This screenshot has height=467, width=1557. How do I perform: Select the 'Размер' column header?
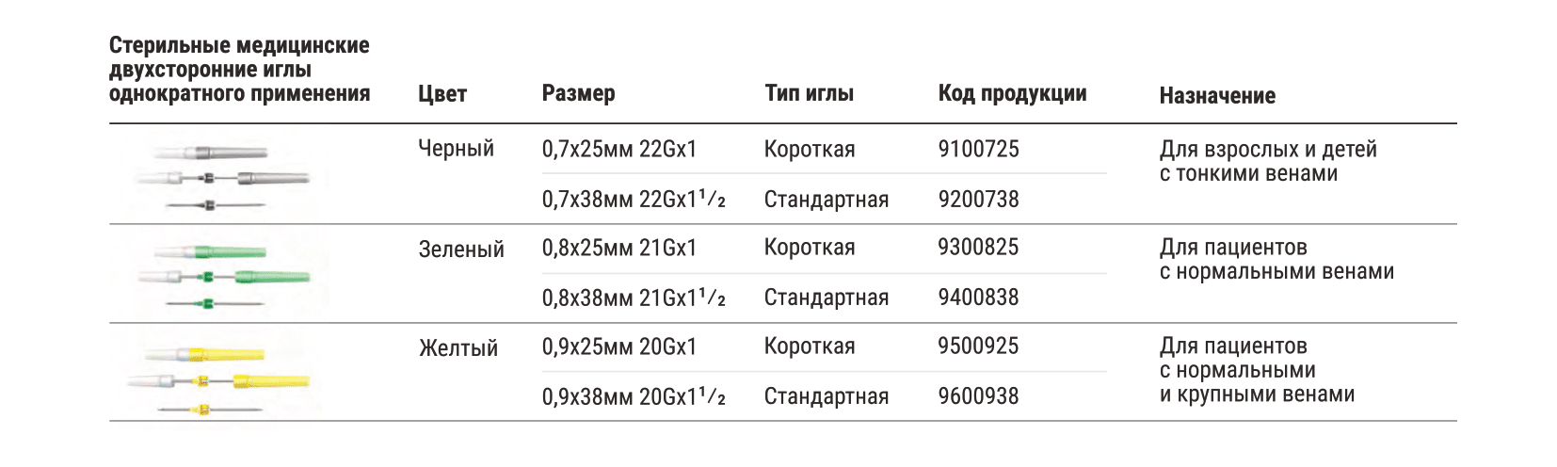(x=579, y=93)
